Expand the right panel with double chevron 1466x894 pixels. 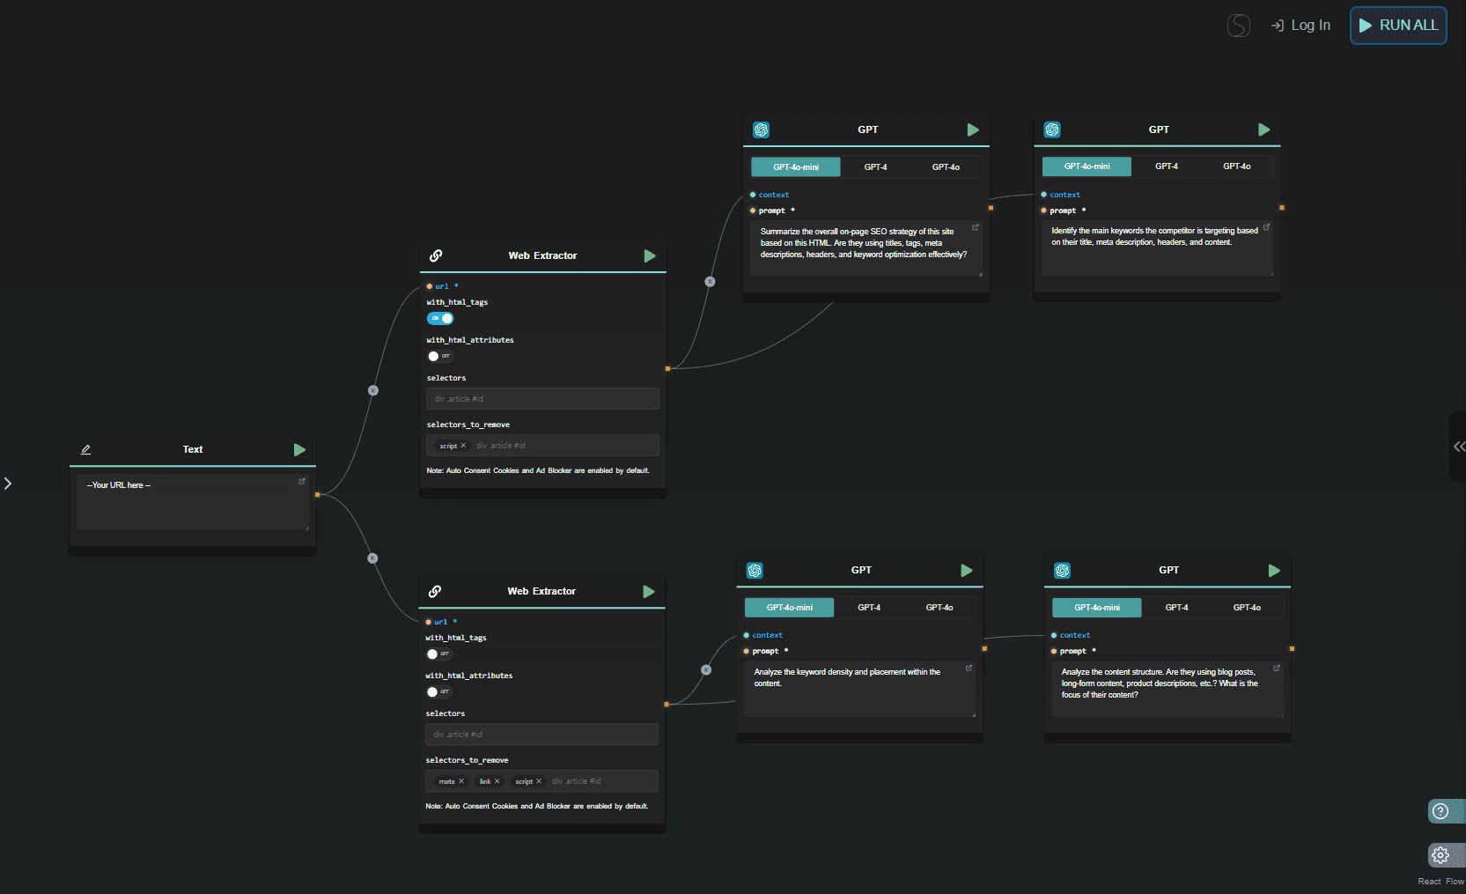coord(1459,447)
